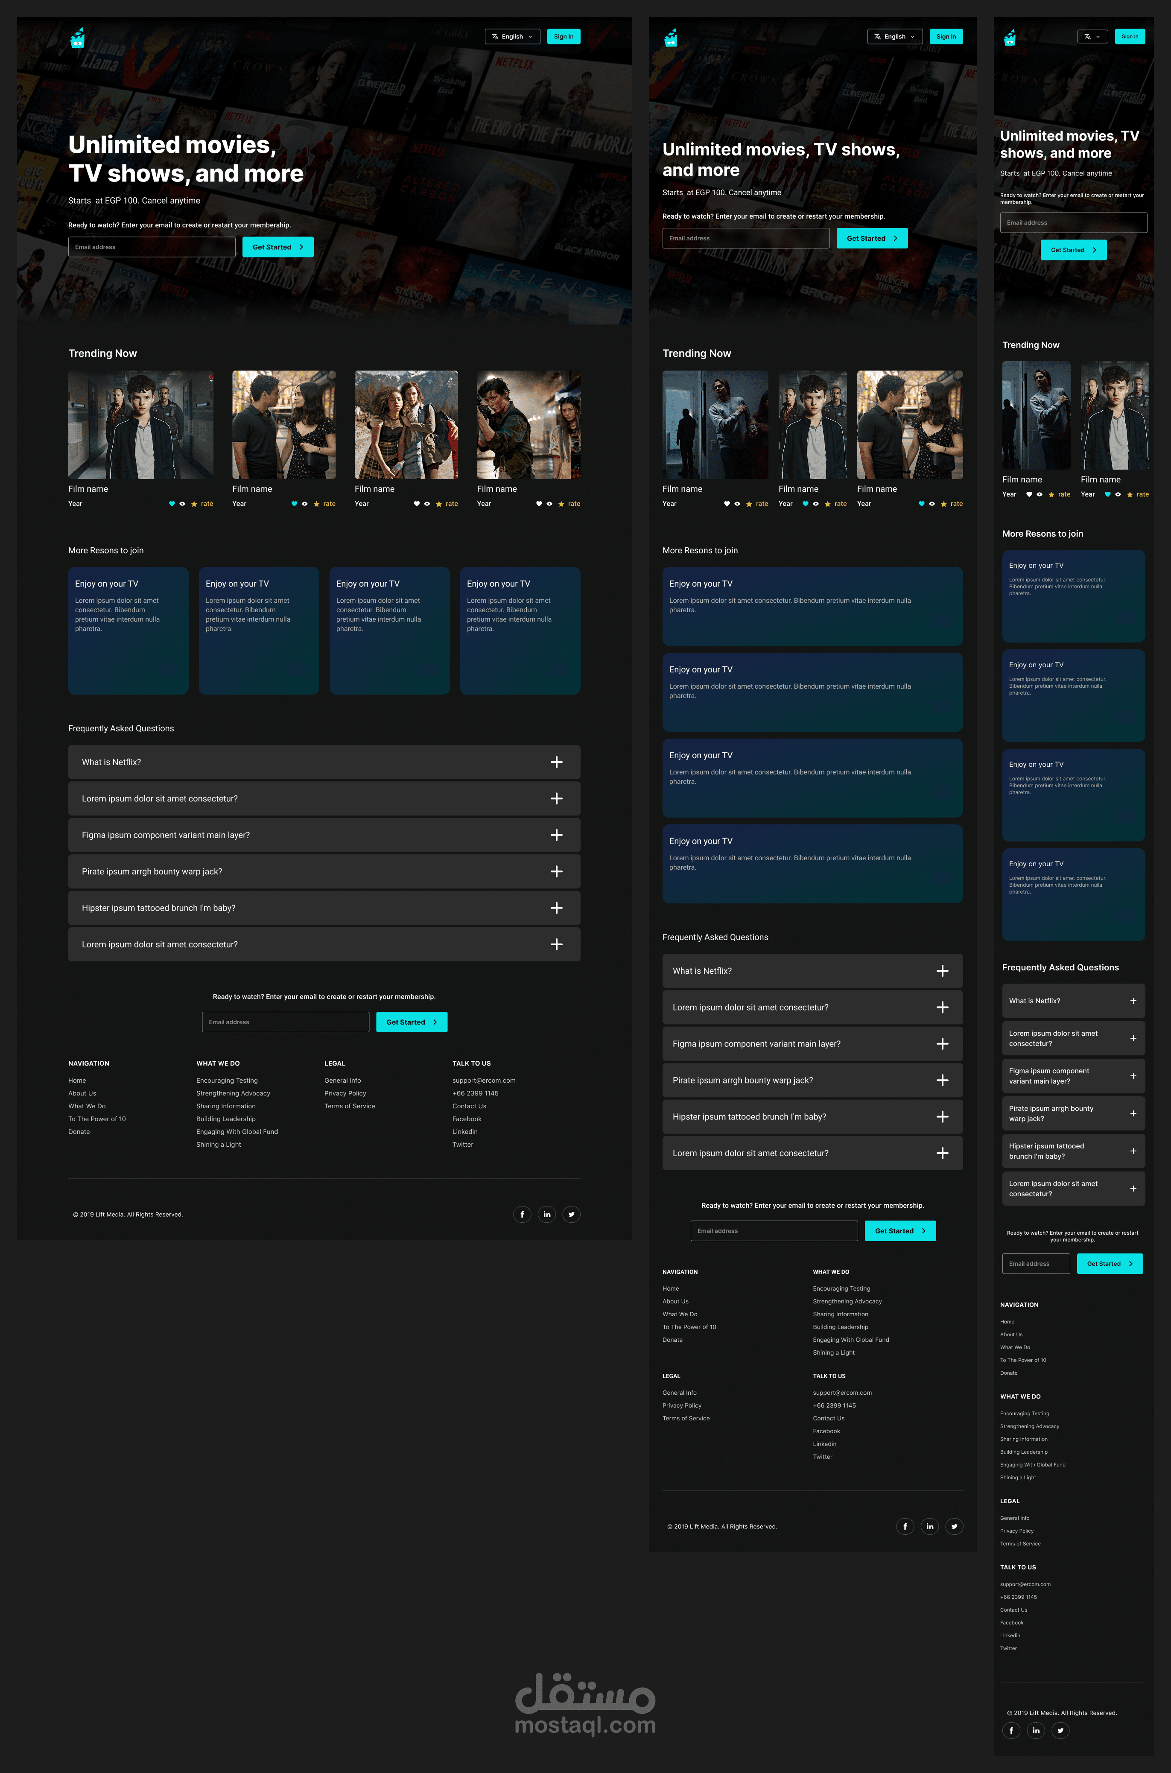Click the Get Started button in the tablet hero section

(872, 238)
